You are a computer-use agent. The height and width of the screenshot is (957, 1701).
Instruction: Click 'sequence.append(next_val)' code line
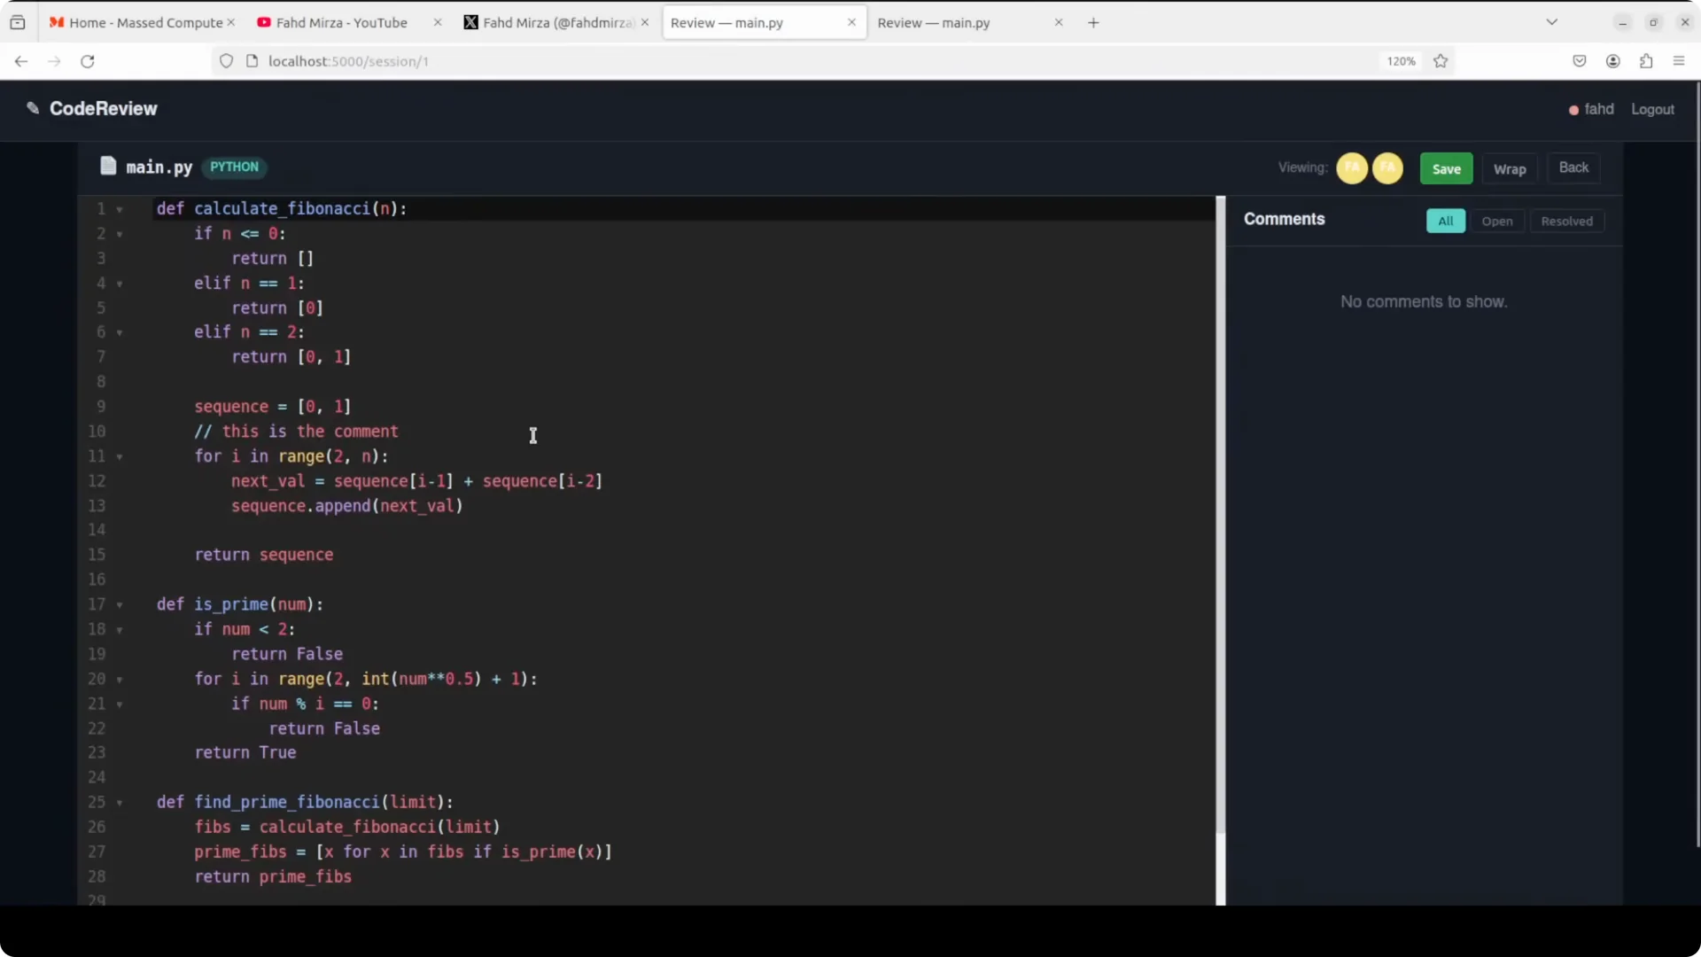click(x=347, y=506)
